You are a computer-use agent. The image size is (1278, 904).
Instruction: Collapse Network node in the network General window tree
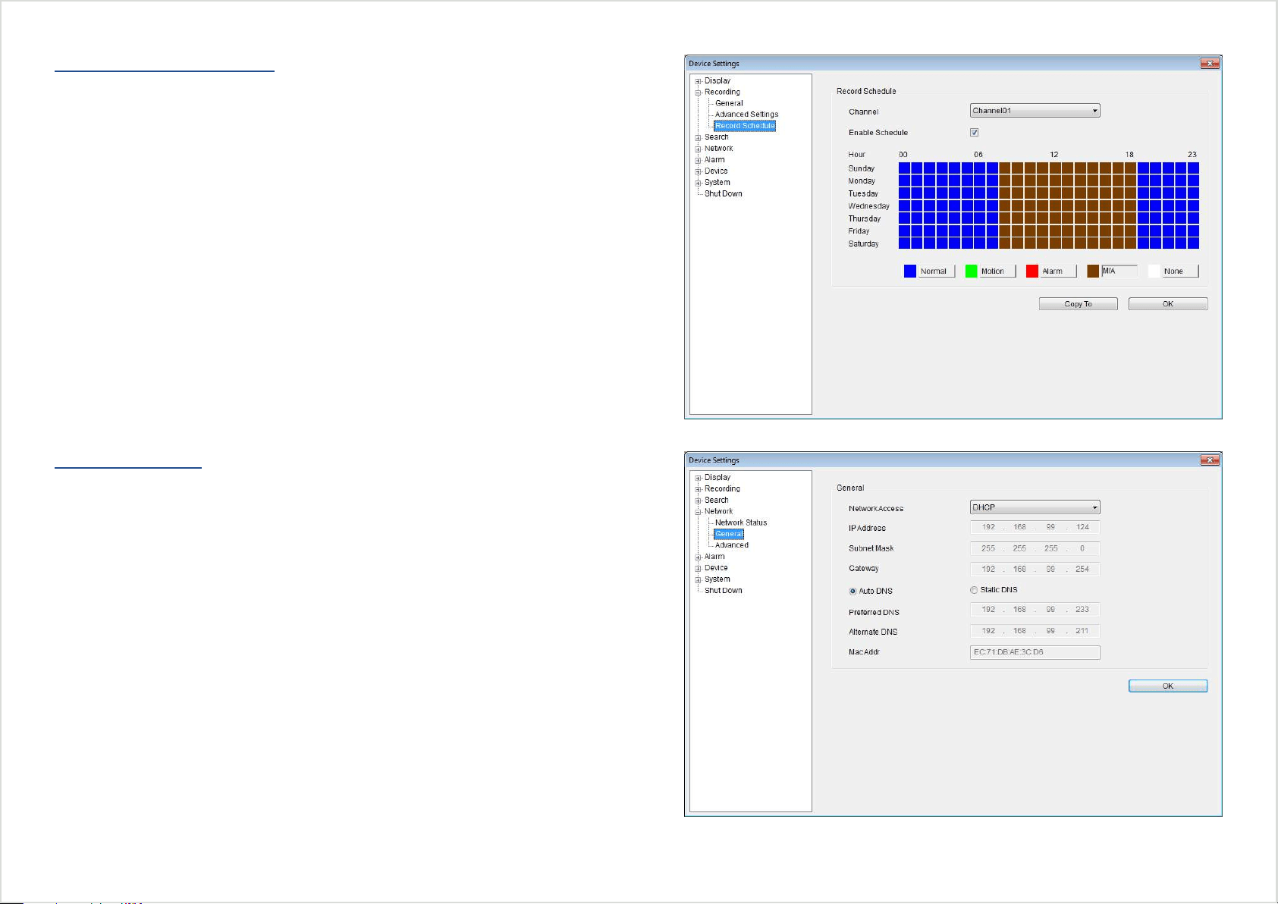point(698,512)
